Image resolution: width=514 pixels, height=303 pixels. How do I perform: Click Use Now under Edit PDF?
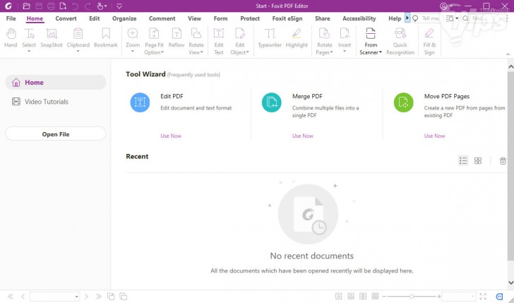[171, 136]
